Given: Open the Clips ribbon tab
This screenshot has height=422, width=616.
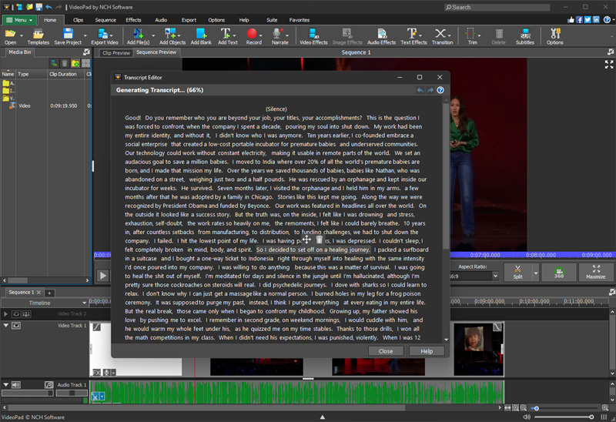Looking at the screenshot, I should (x=78, y=20).
